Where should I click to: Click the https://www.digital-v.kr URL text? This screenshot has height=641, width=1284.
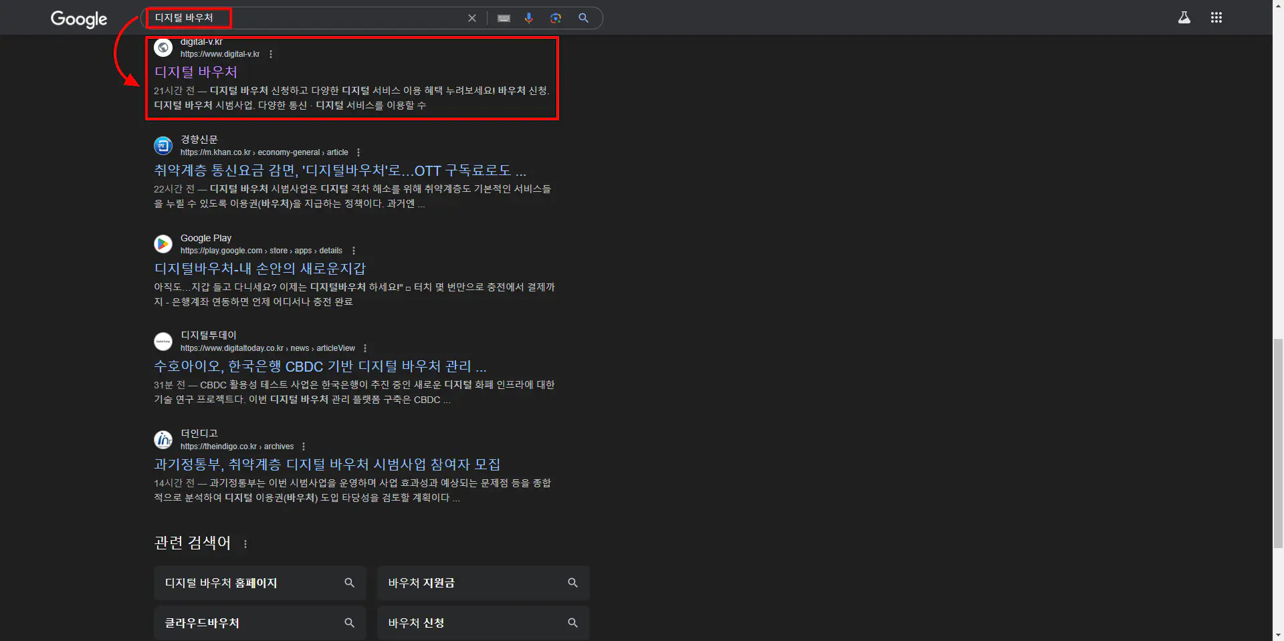pyautogui.click(x=220, y=54)
